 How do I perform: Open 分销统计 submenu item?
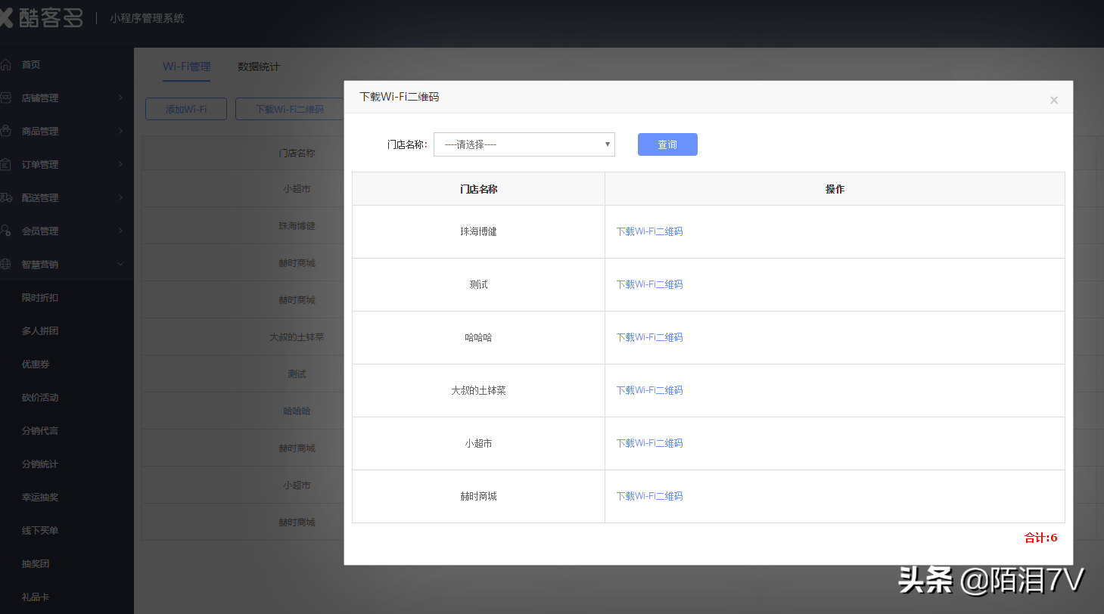tap(40, 464)
